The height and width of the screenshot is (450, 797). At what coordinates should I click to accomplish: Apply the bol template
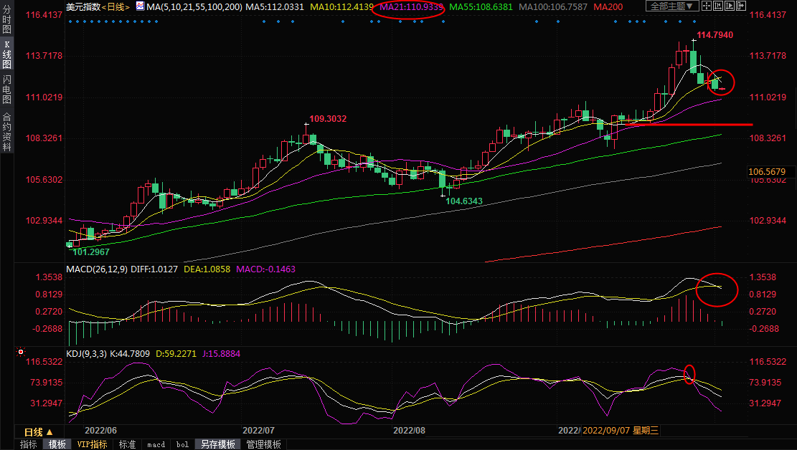click(x=182, y=444)
